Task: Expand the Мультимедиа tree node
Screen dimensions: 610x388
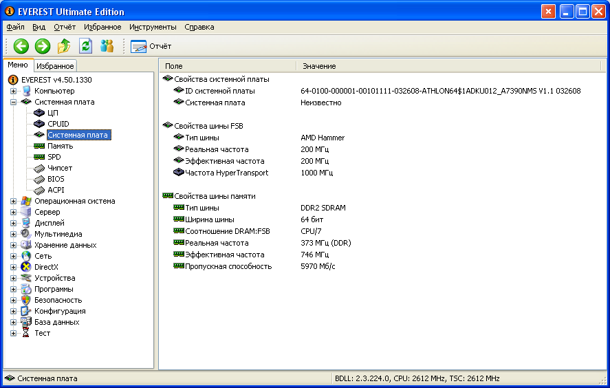Action: pyautogui.click(x=13, y=235)
